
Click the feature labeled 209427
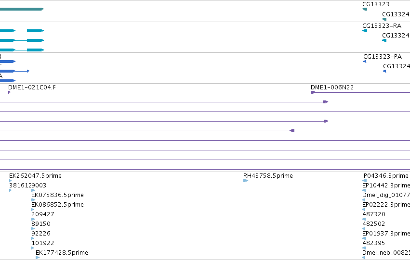click(x=43, y=214)
